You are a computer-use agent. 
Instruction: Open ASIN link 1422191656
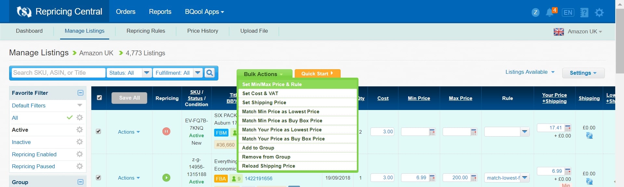tap(259, 178)
